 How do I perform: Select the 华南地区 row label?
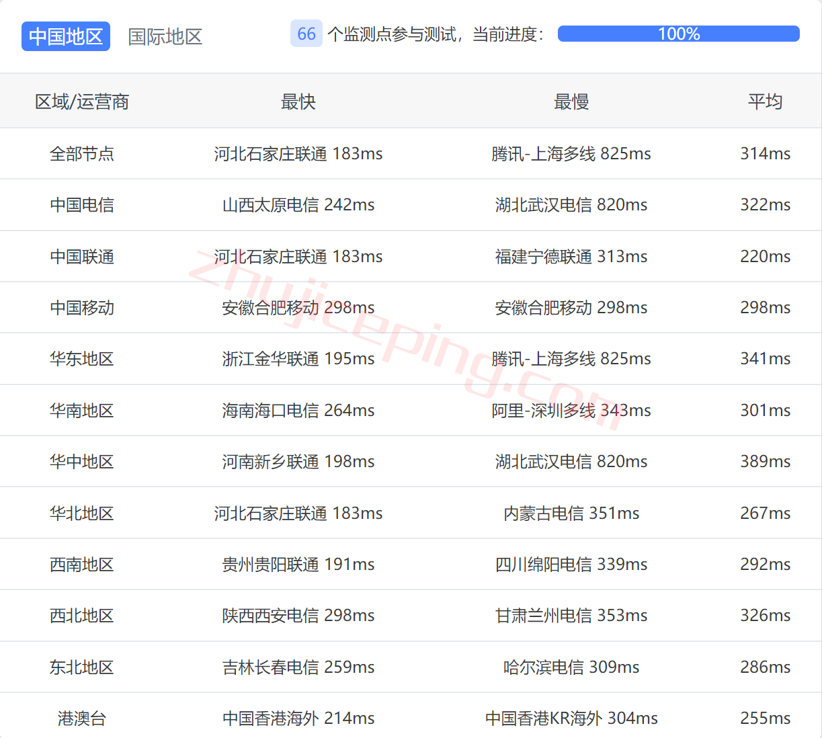(x=82, y=410)
